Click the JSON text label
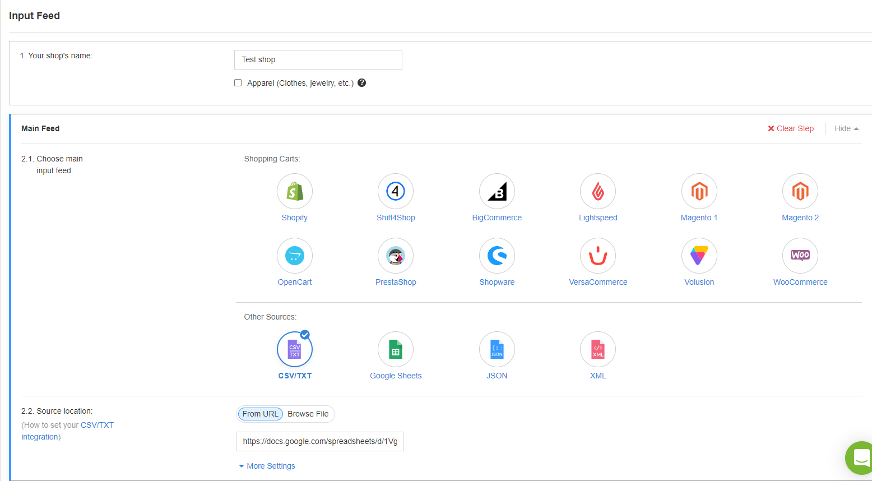This screenshot has height=481, width=872. click(x=497, y=376)
